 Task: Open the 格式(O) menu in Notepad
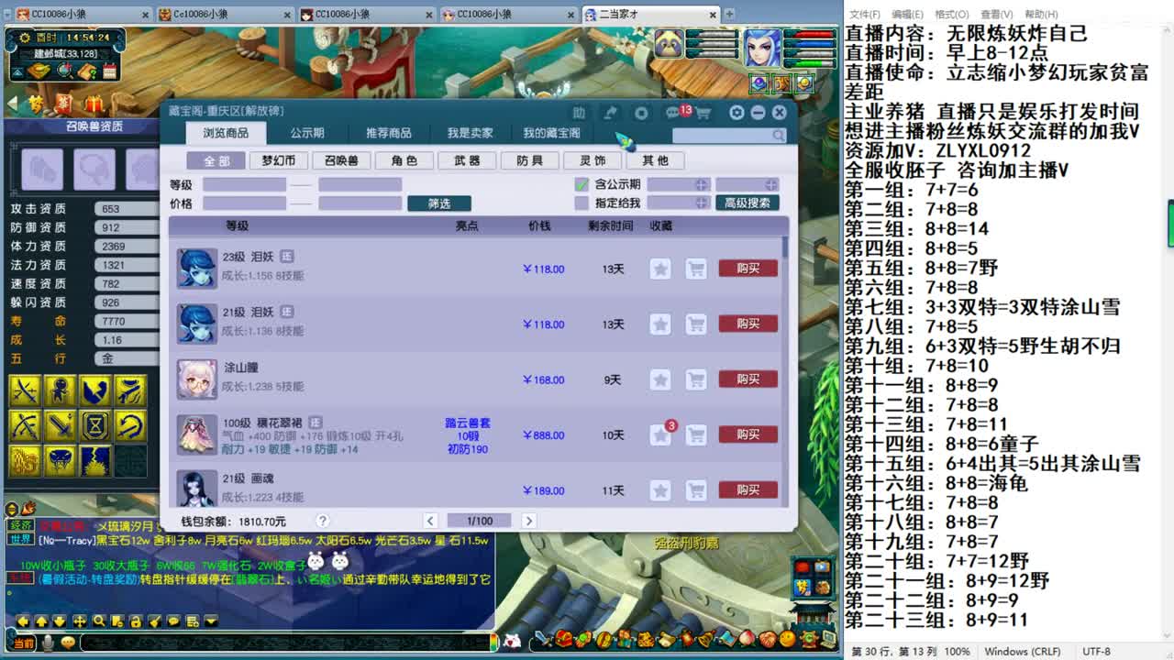coord(951,14)
